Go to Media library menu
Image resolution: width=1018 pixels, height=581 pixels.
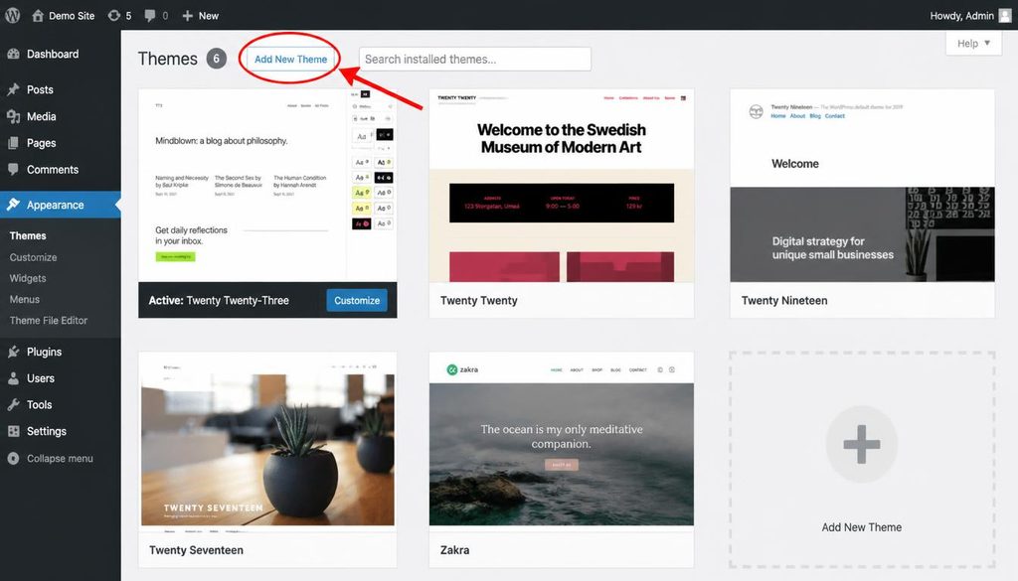(x=41, y=116)
